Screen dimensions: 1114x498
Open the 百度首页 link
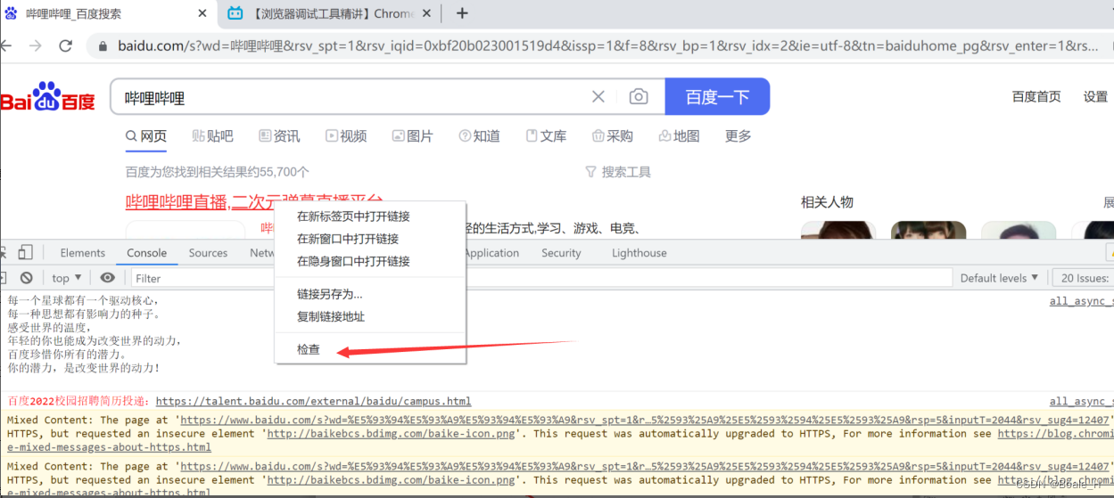(x=1036, y=97)
